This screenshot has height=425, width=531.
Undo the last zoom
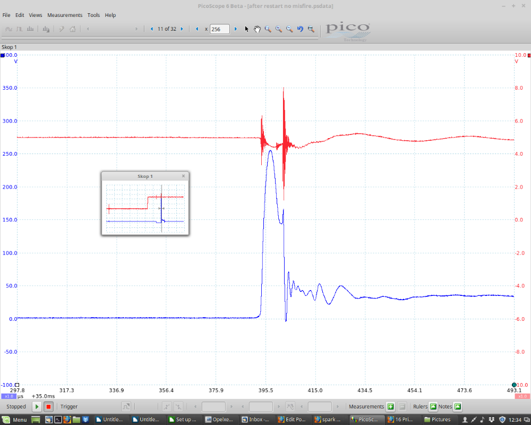[300, 29]
